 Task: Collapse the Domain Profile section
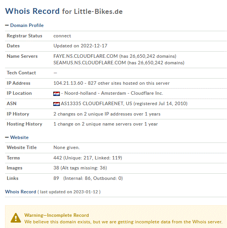pyautogui.click(x=7, y=25)
